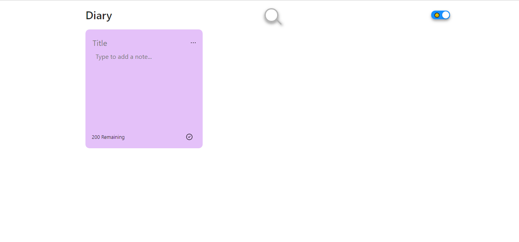This screenshot has width=519, height=242.
Task: Save the note with the checkmark icon
Action: [x=189, y=137]
